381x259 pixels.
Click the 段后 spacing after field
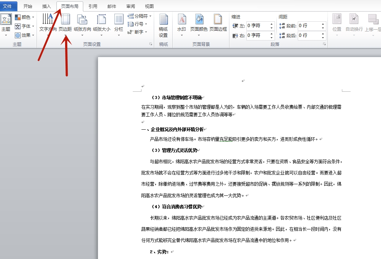(x=309, y=35)
